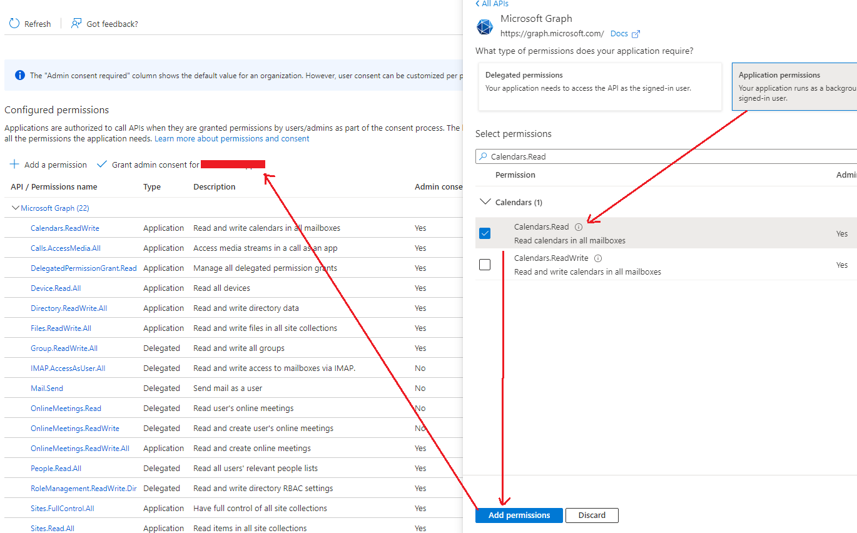Viewport: 857px width, 533px height.
Task: Open OnlineMeetings.ReadWrite.All permission
Action: click(x=80, y=449)
